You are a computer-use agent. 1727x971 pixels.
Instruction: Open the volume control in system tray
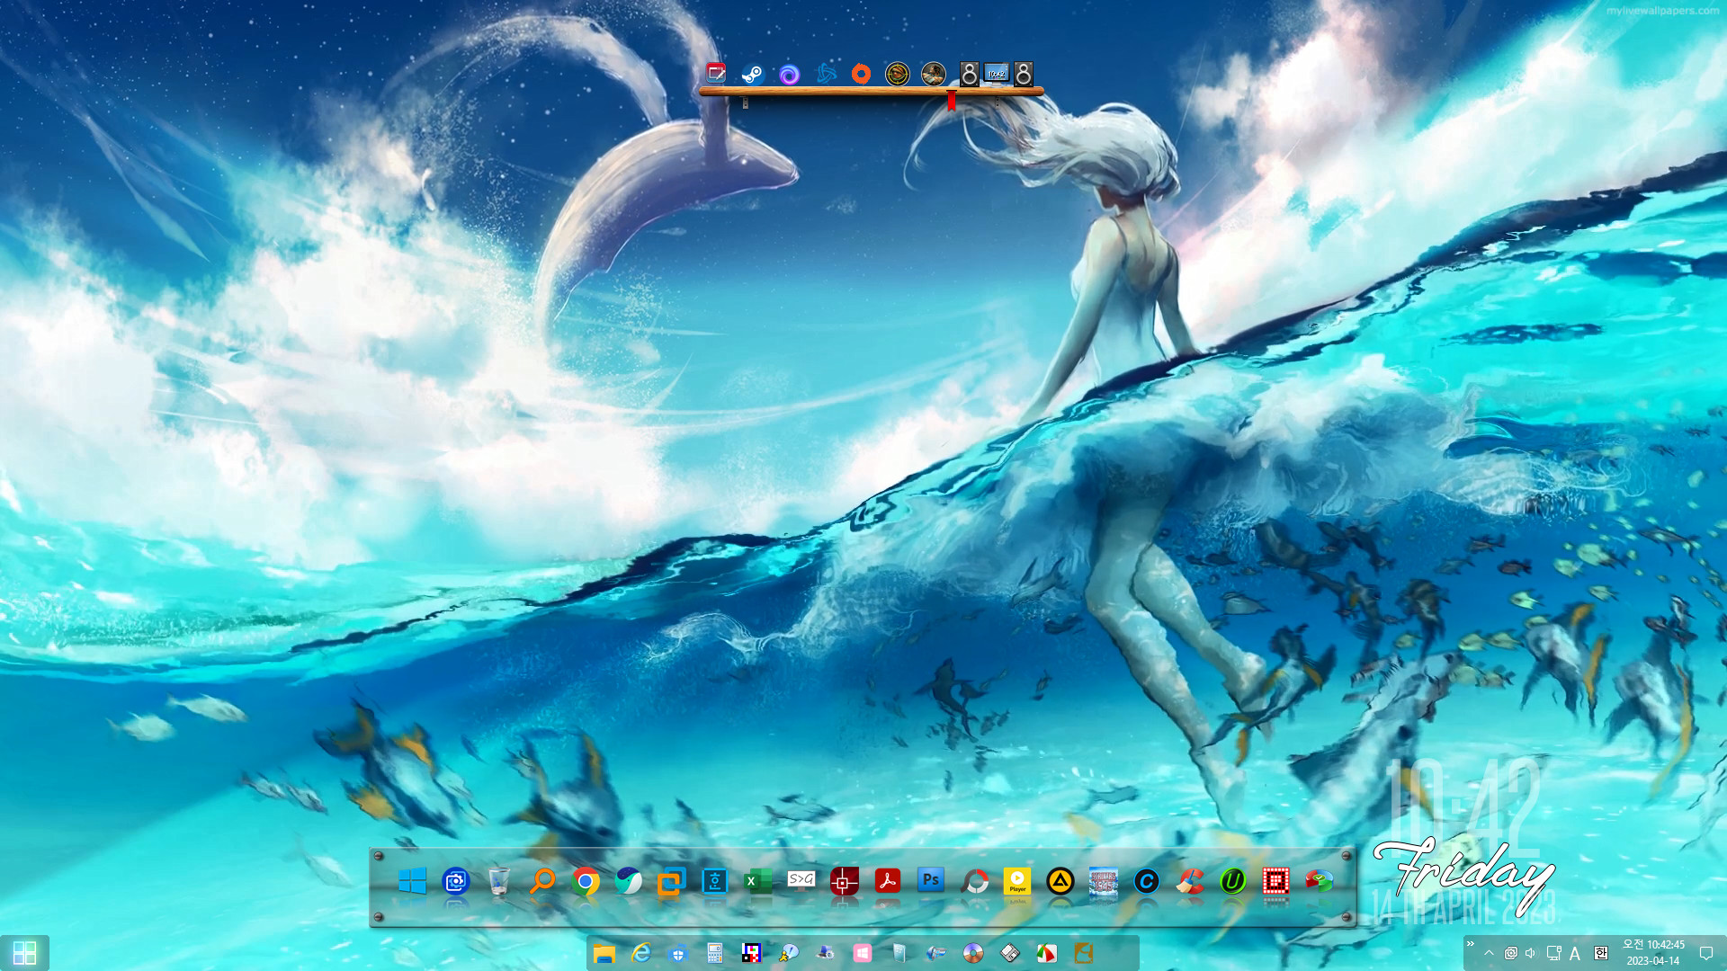(x=1531, y=953)
